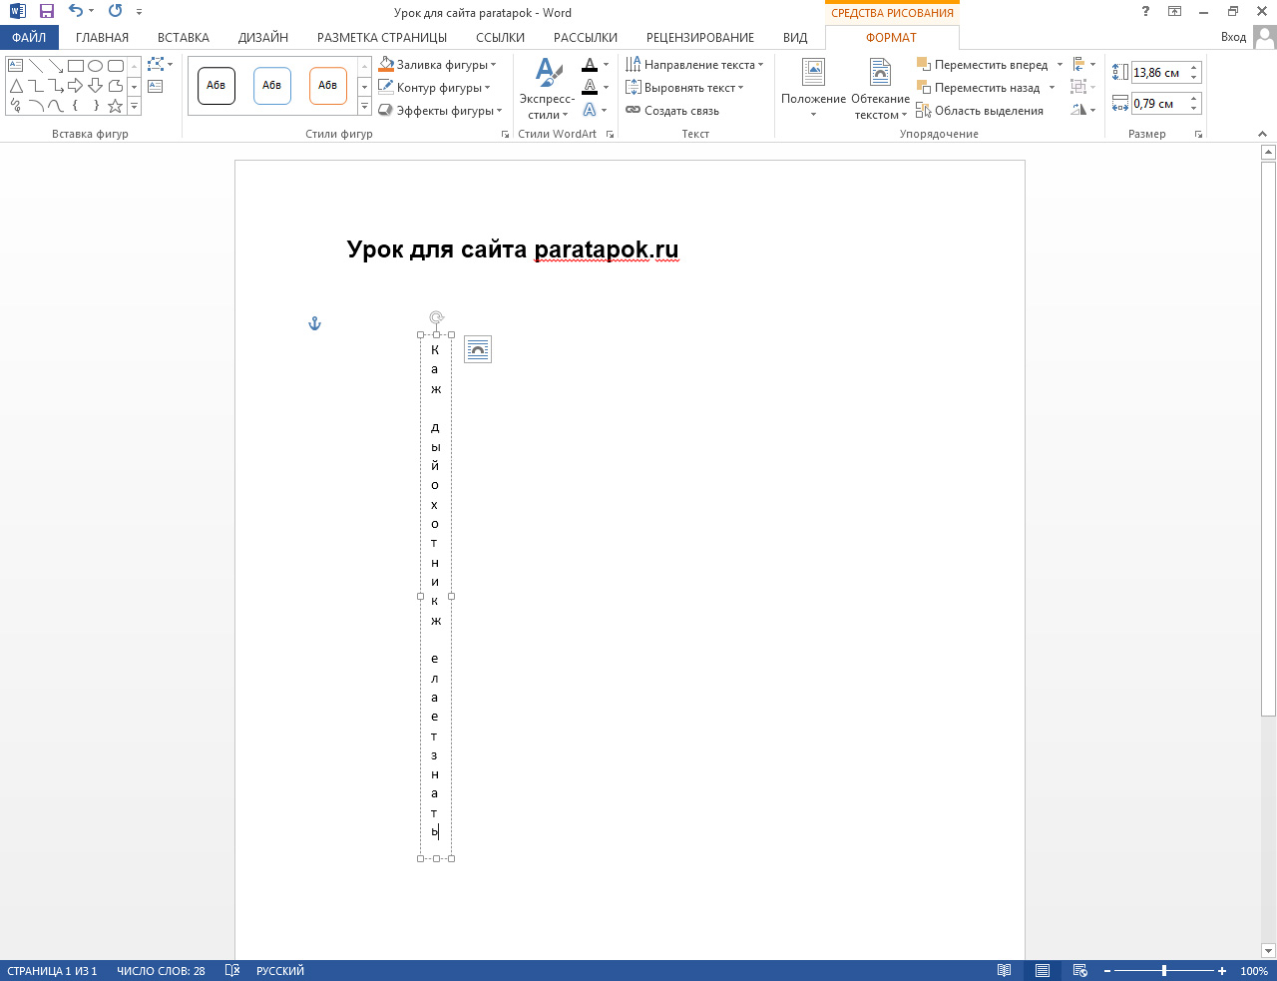This screenshot has height=981, width=1277.
Task: Click shape width field 0,79 см
Action: [1159, 104]
